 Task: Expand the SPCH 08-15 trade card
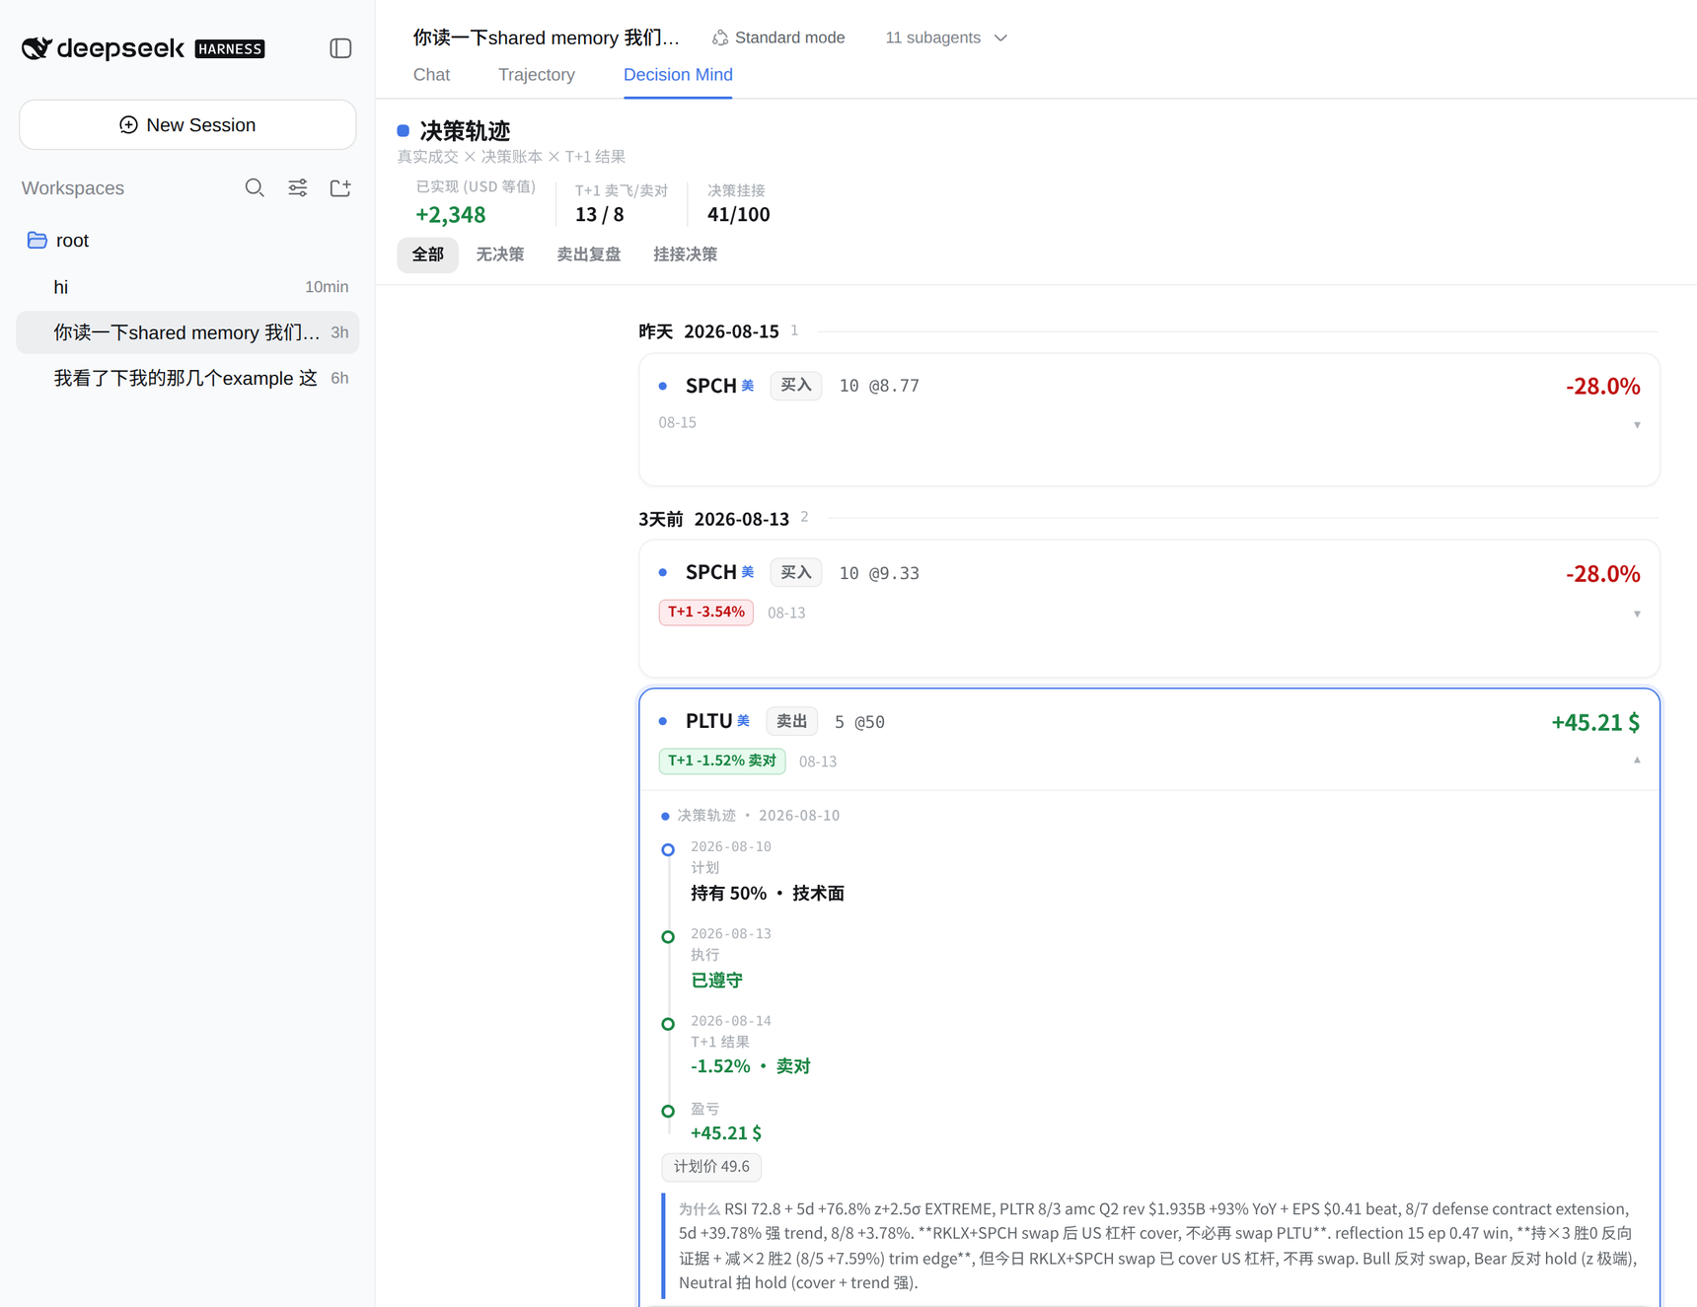[1637, 425]
